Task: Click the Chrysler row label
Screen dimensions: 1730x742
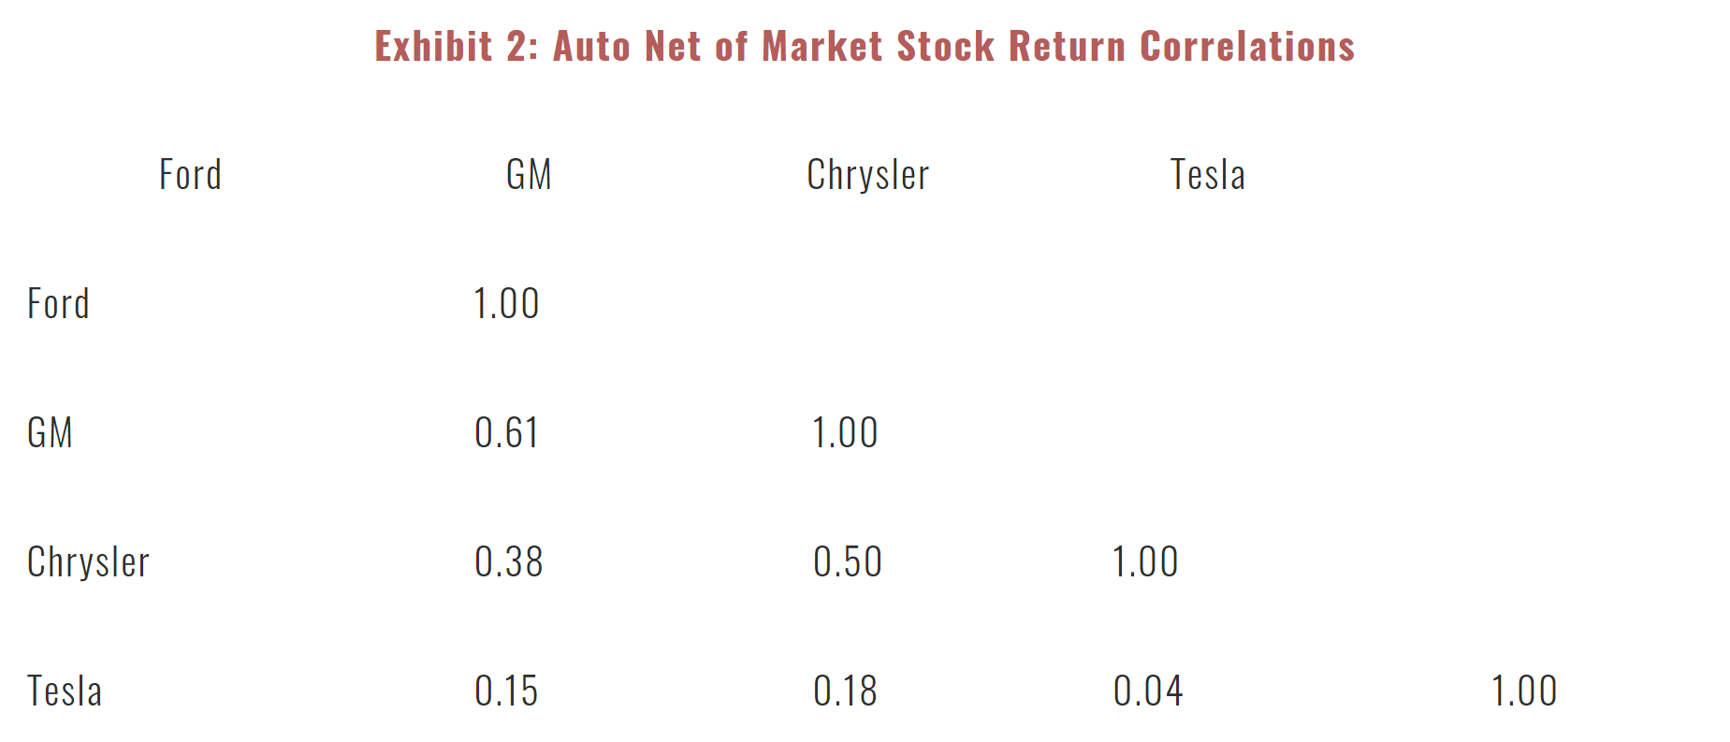Action: click(88, 562)
